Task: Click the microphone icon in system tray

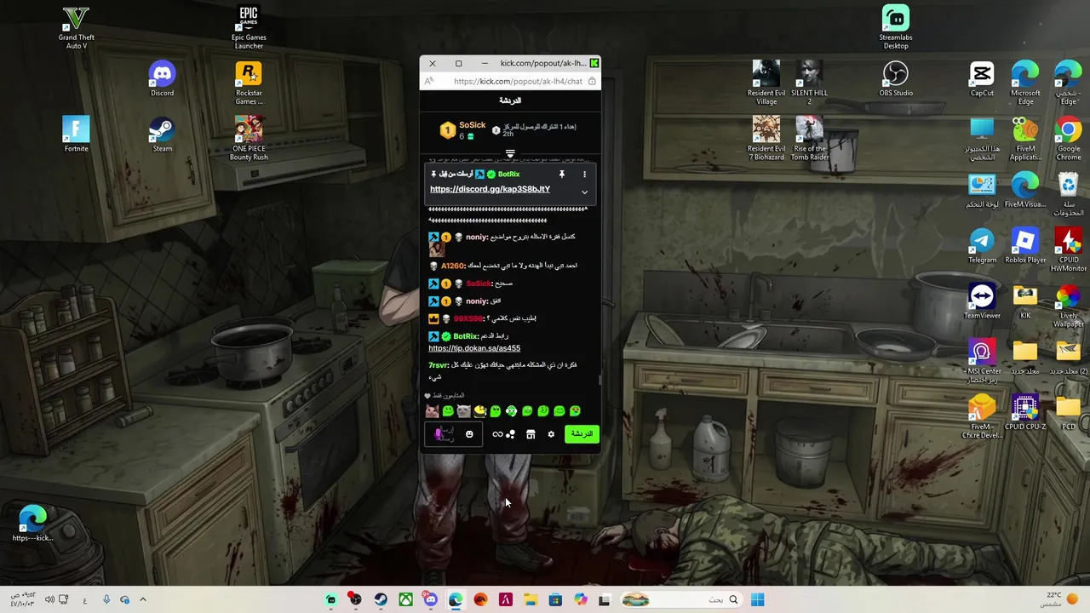Action: (106, 599)
